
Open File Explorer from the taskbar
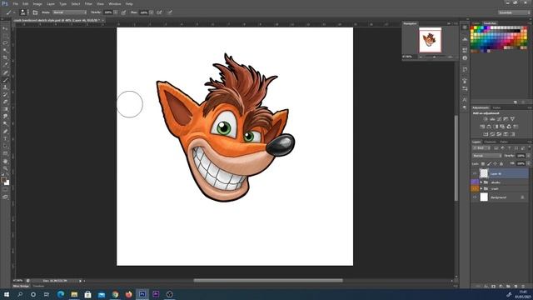(74, 294)
